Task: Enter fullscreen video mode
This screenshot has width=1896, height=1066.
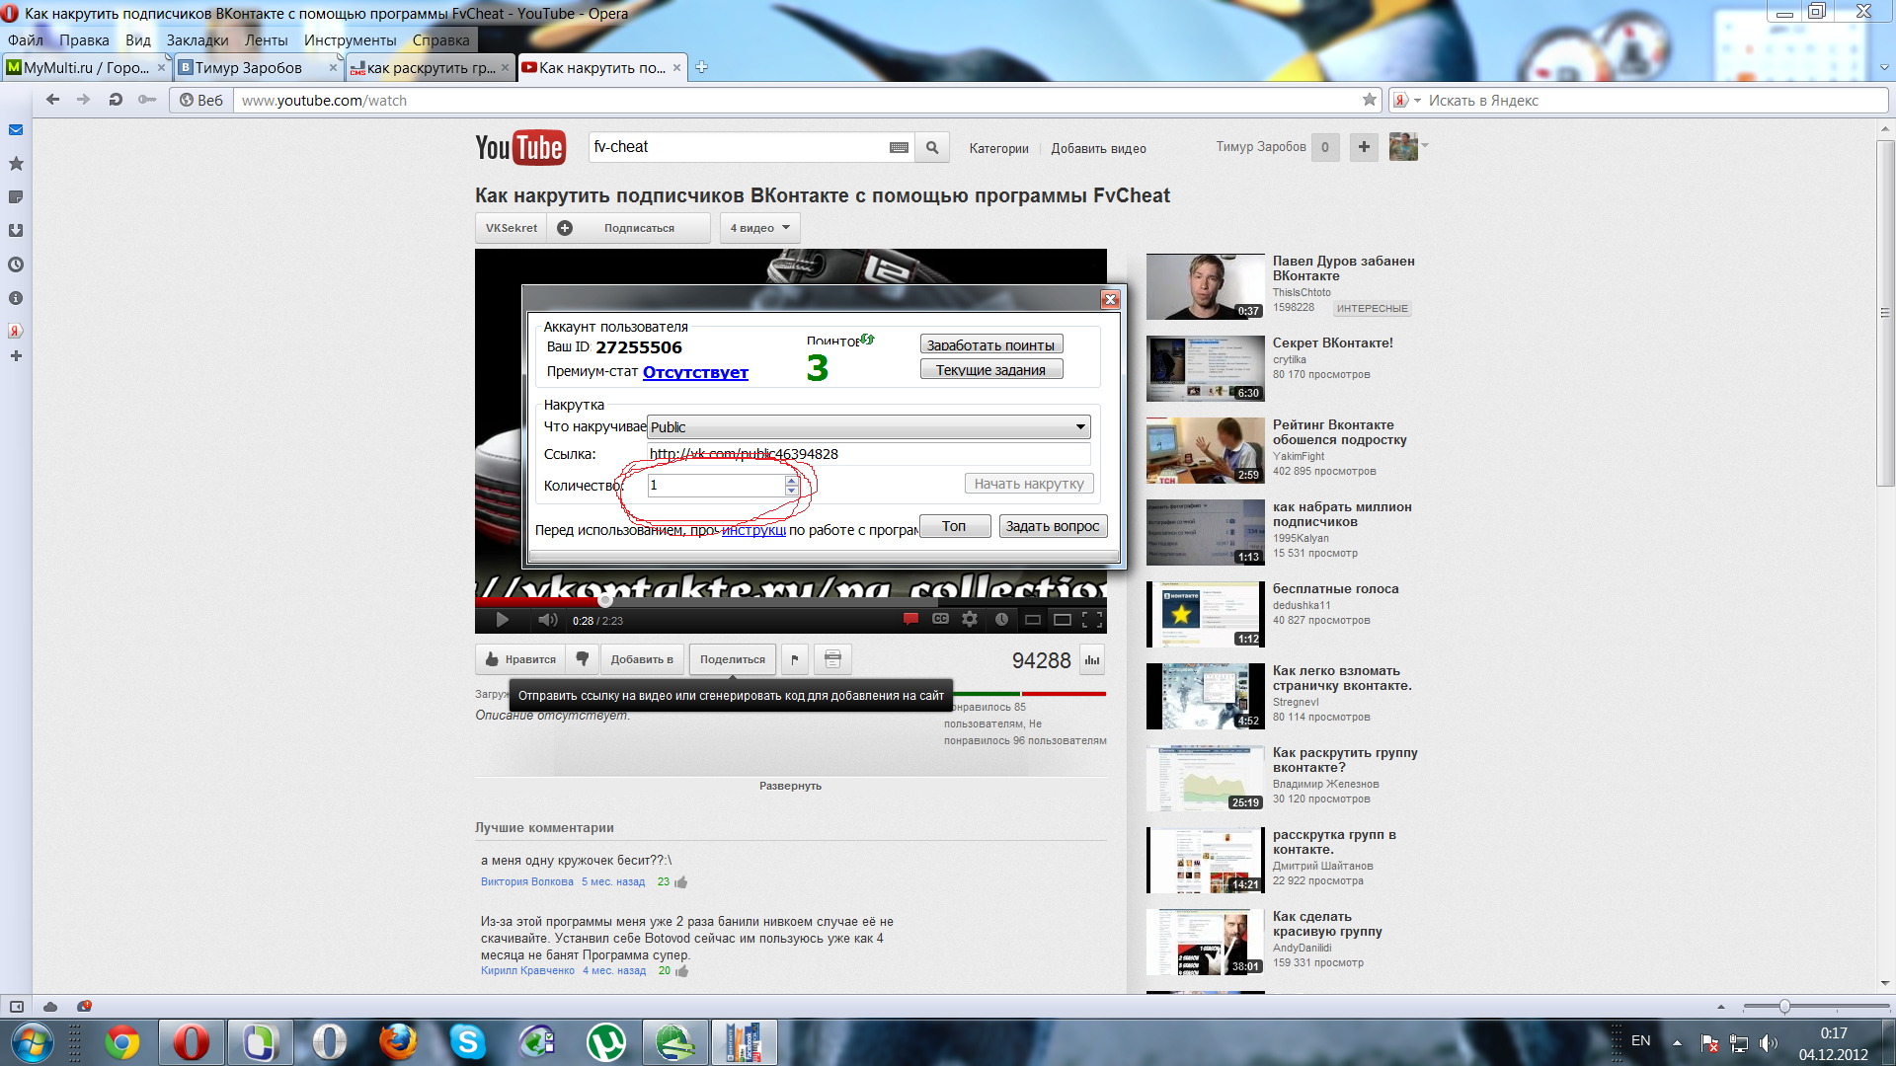Action: 1092,620
